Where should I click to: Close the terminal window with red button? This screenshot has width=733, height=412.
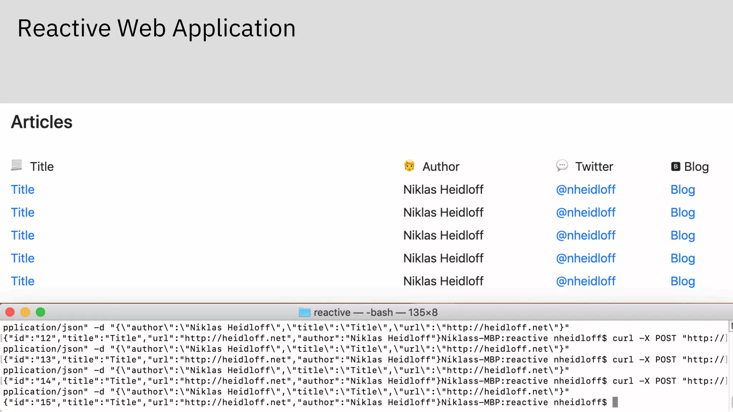(x=10, y=312)
